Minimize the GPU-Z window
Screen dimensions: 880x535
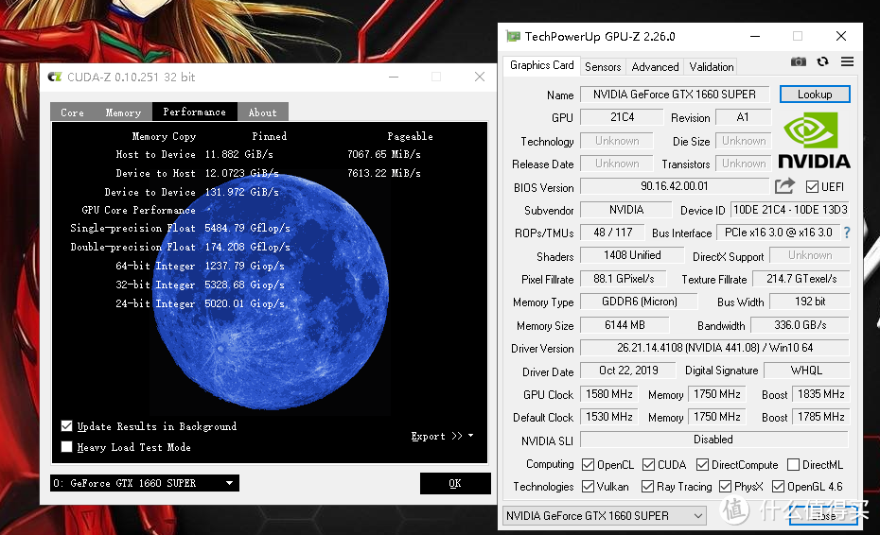point(755,37)
